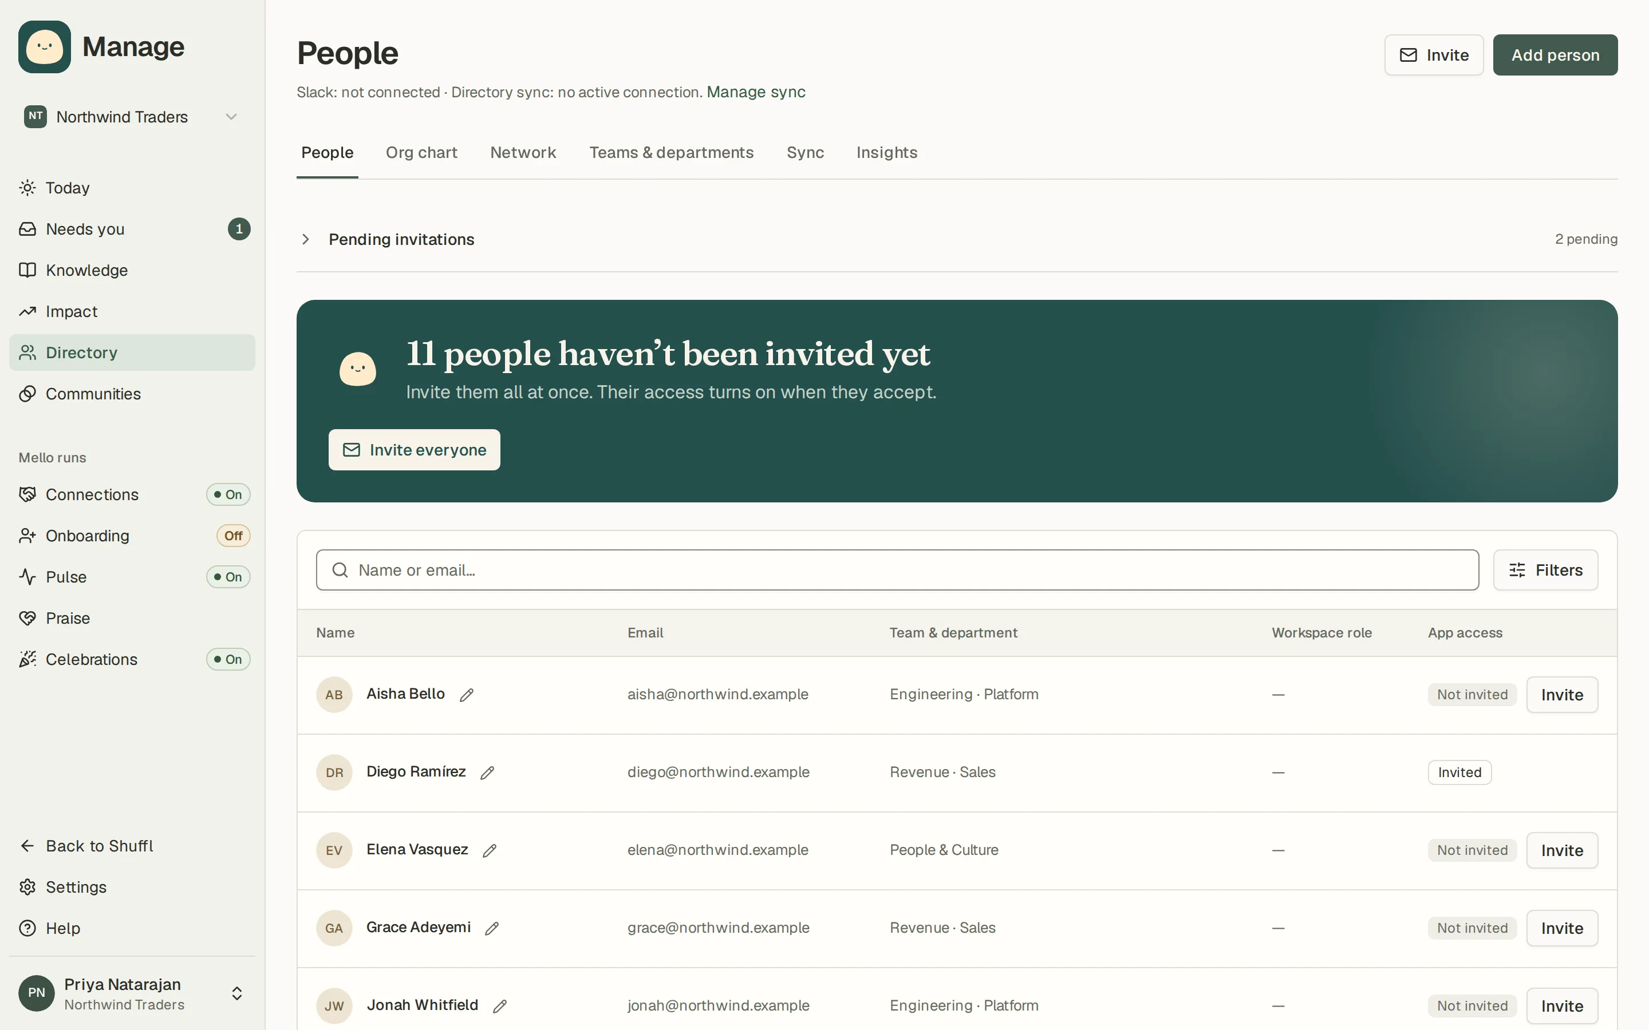Toggle the Connections On status badge

pyautogui.click(x=228, y=494)
